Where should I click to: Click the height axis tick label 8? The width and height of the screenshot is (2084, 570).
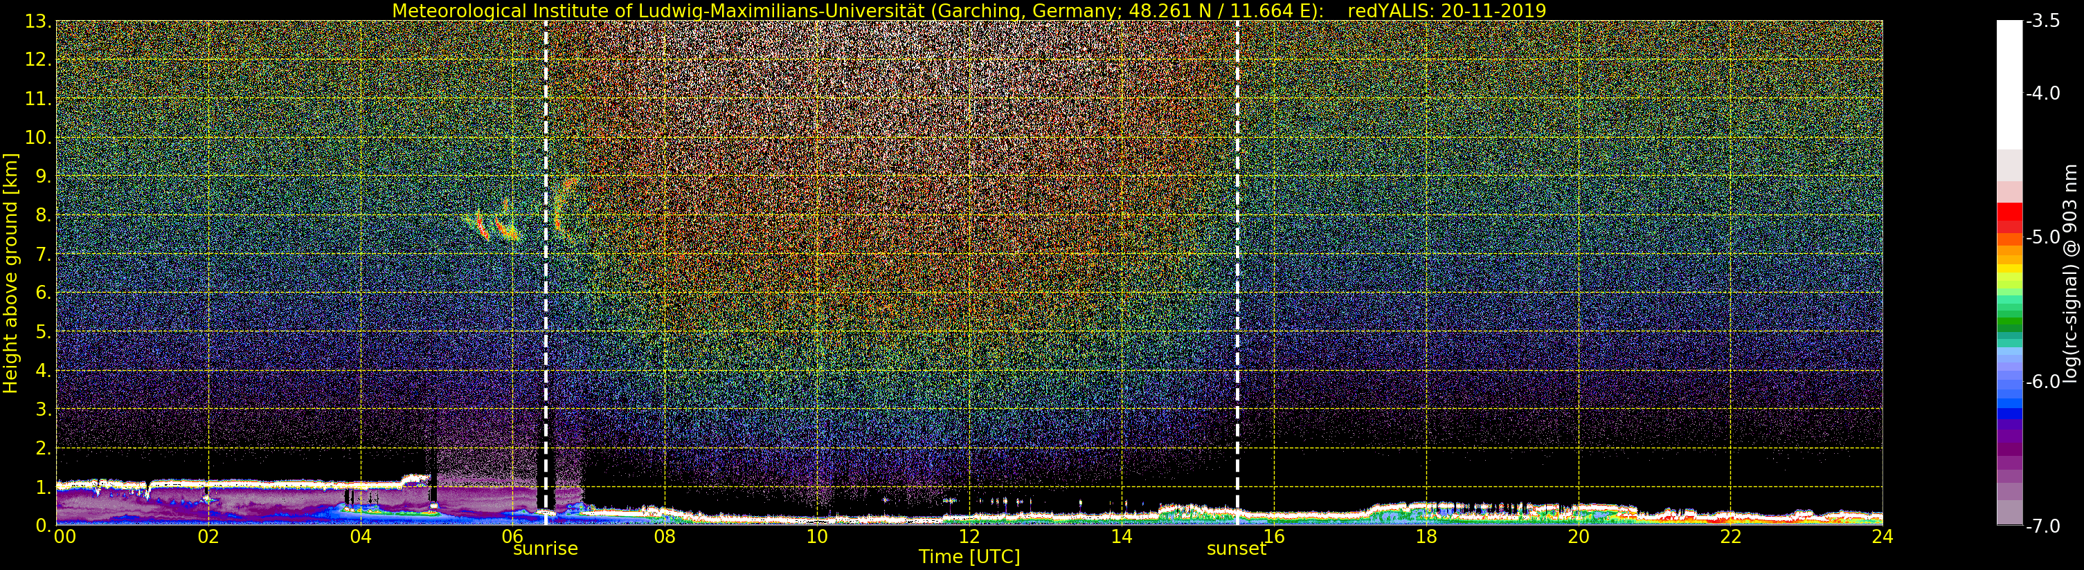[x=43, y=215]
